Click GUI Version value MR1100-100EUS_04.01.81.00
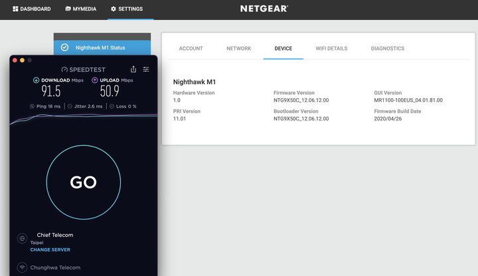 click(408, 100)
